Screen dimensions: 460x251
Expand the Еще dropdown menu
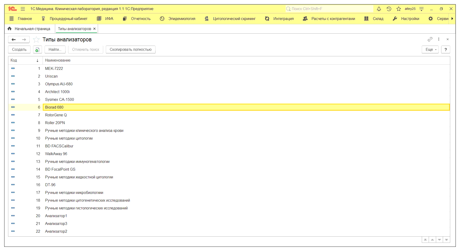[x=430, y=49]
